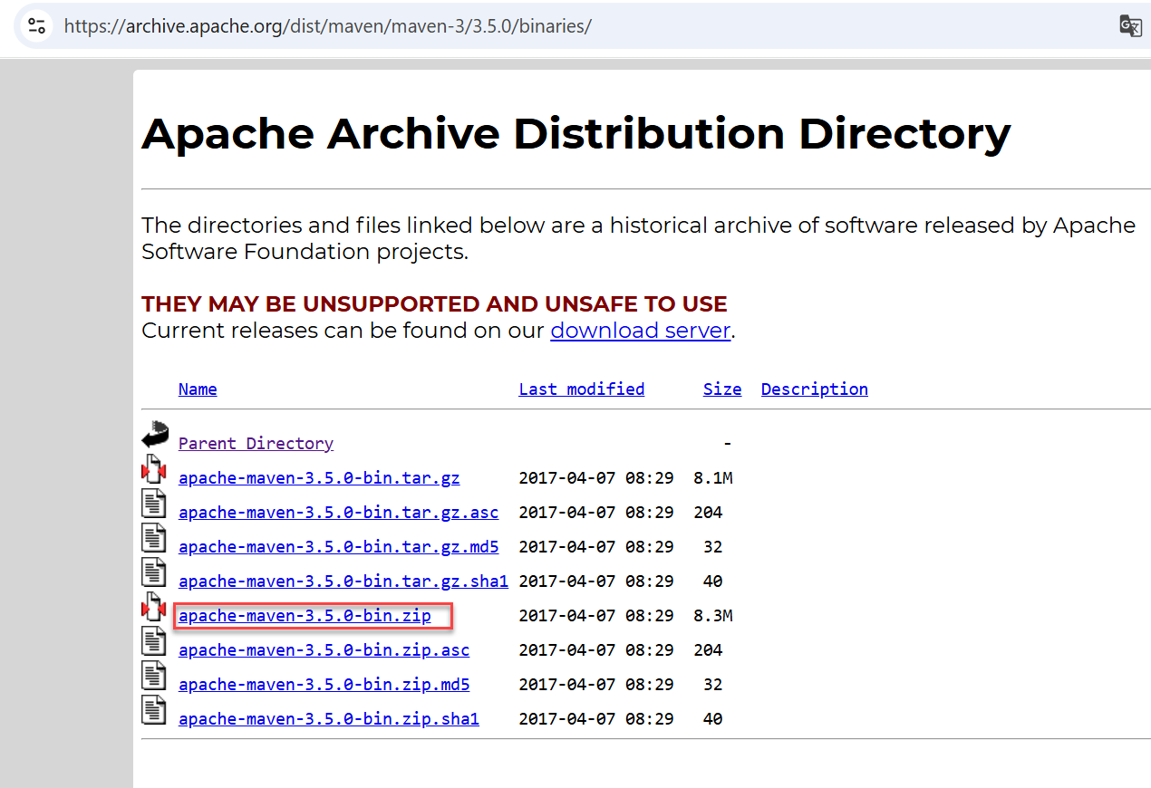Screen dimensions: 1151x788
Task: Download apache-maven-3.5.0-bin.tar.gz
Action: [x=319, y=478]
